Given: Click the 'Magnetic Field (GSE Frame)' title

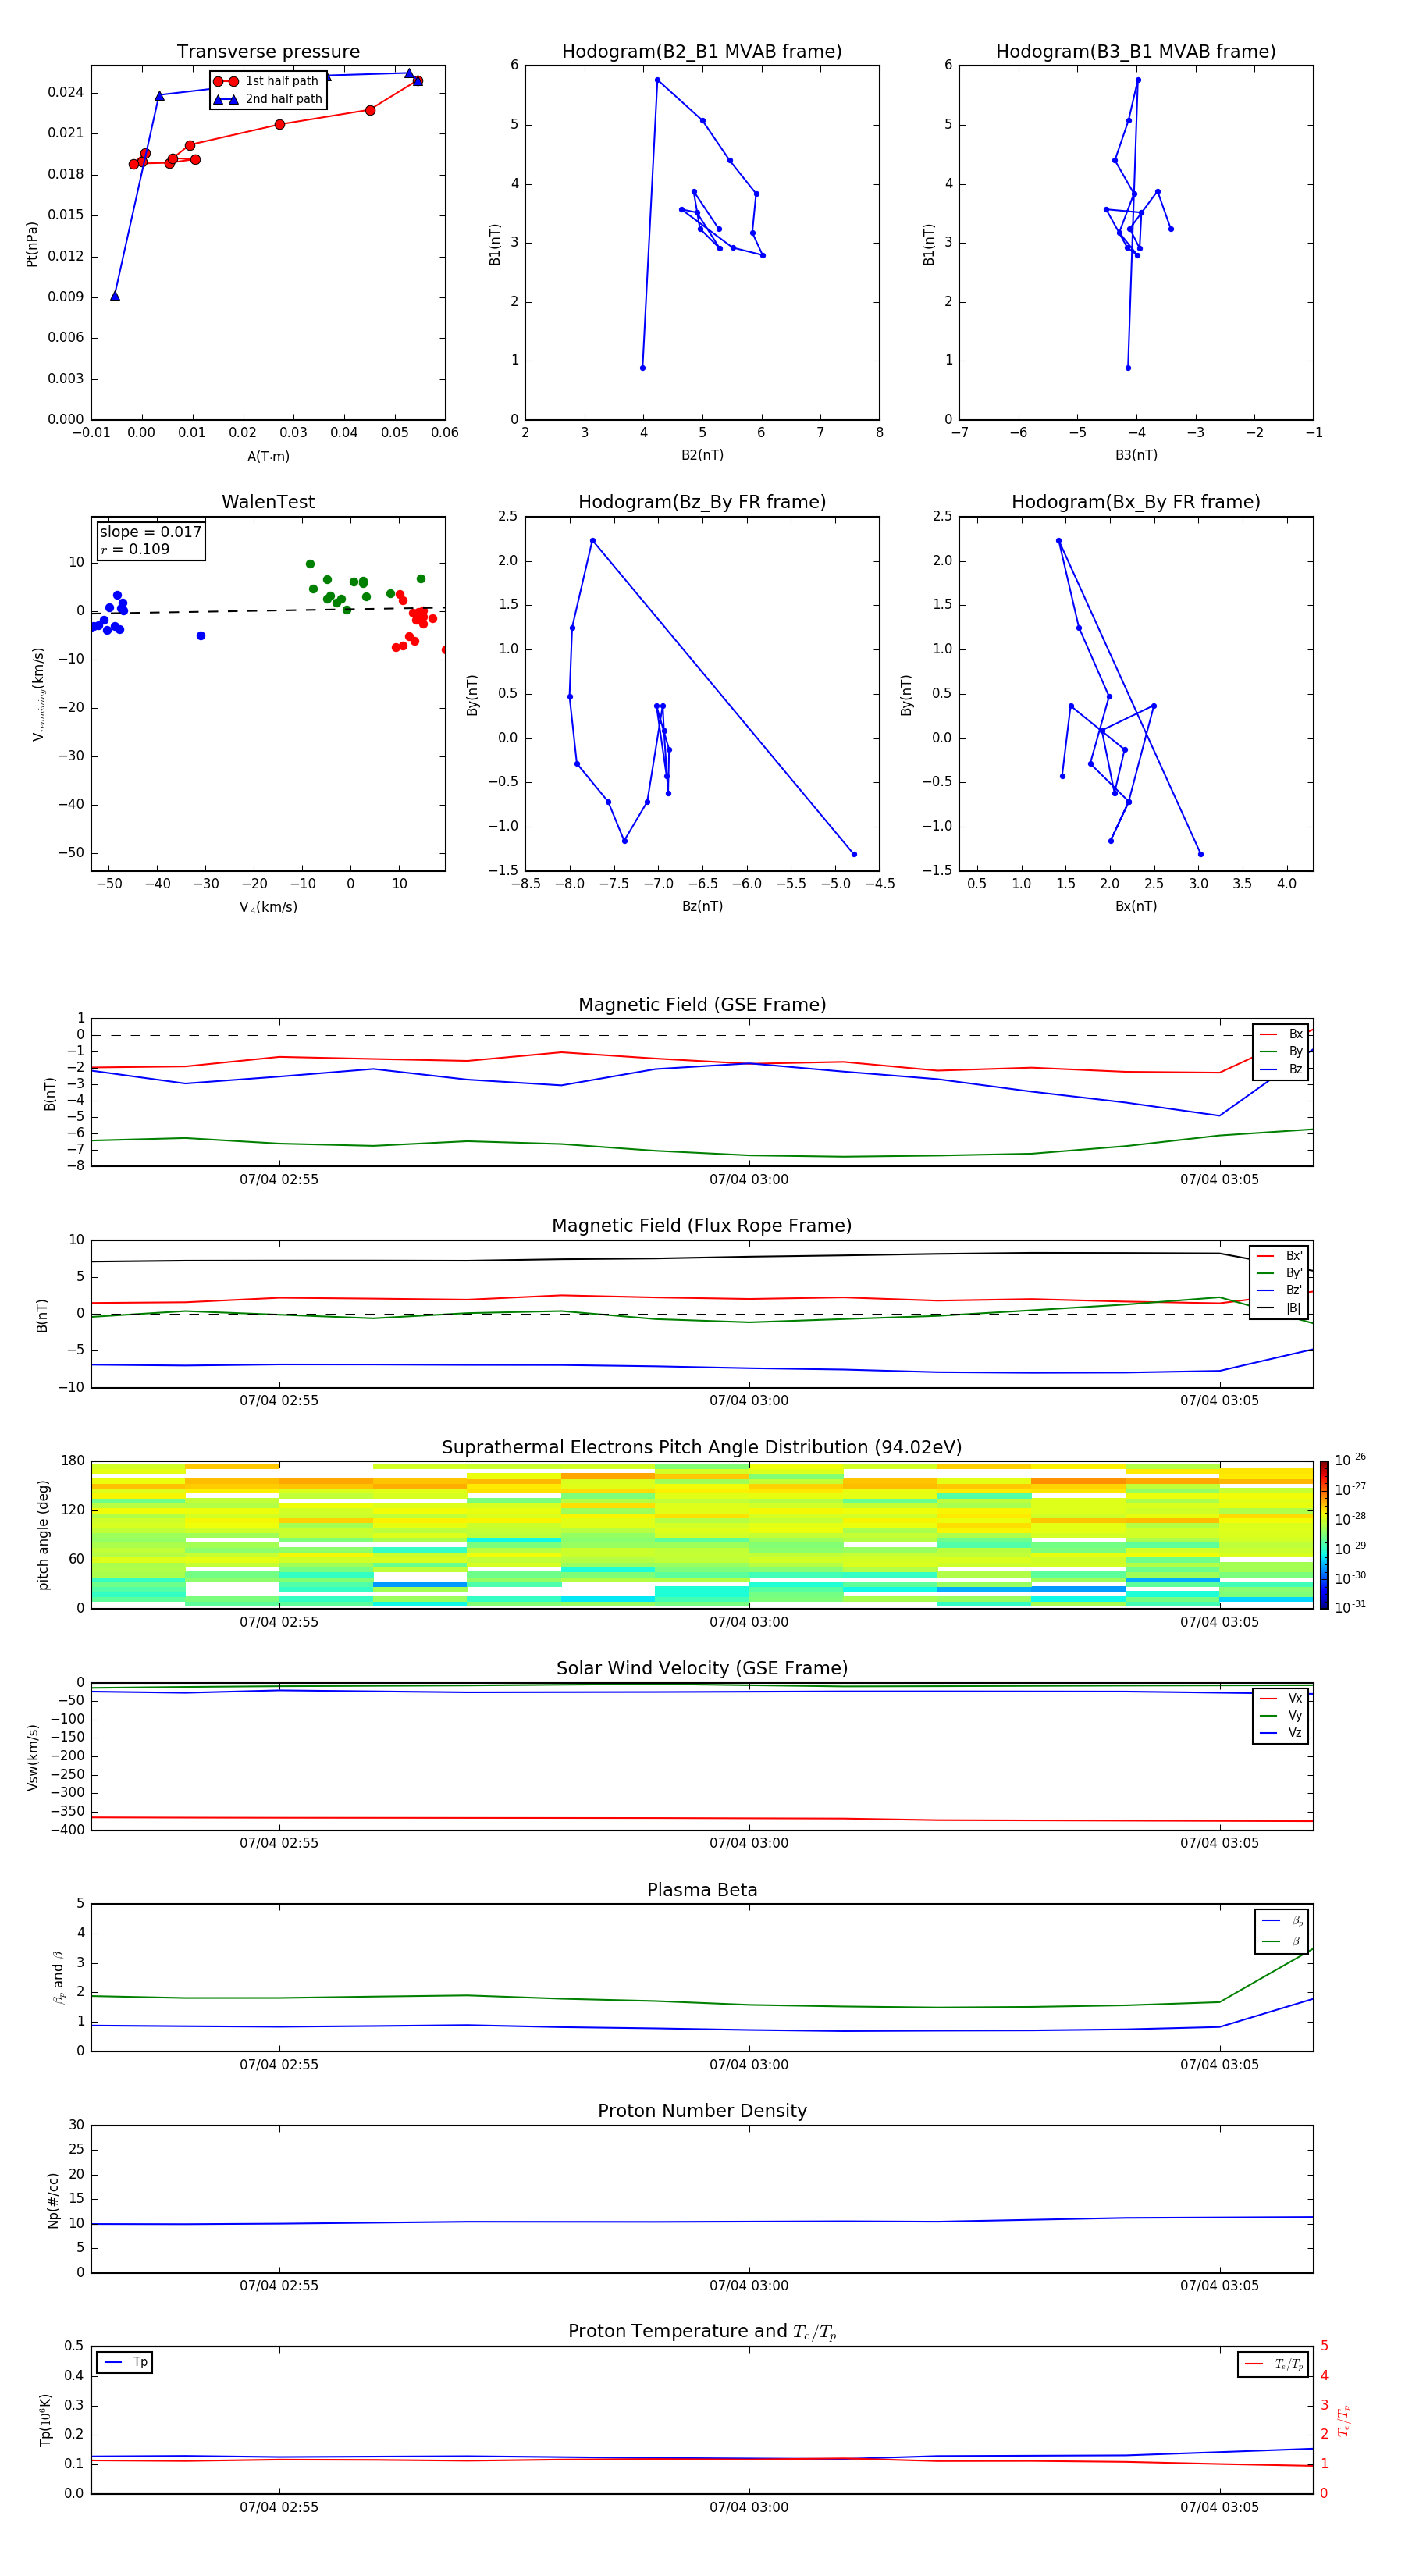Looking at the screenshot, I should tap(702, 1004).
